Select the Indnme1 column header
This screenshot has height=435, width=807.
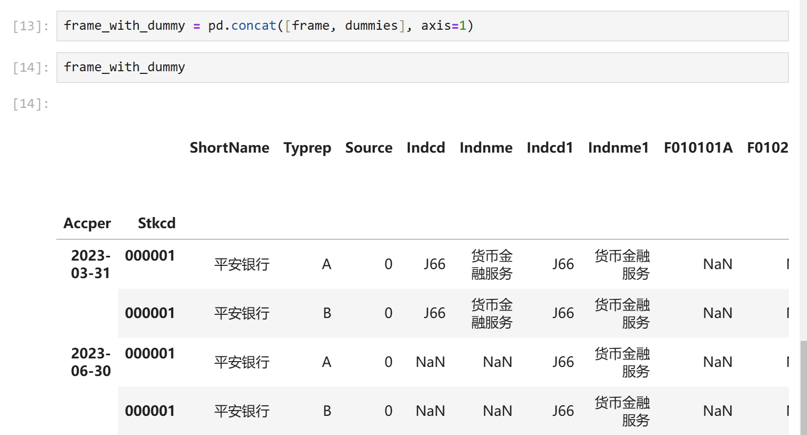point(618,148)
